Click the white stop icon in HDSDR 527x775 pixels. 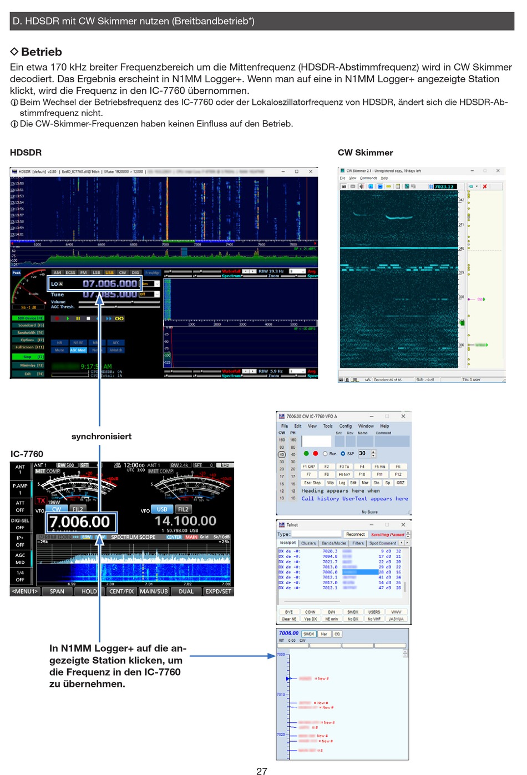click(x=88, y=318)
